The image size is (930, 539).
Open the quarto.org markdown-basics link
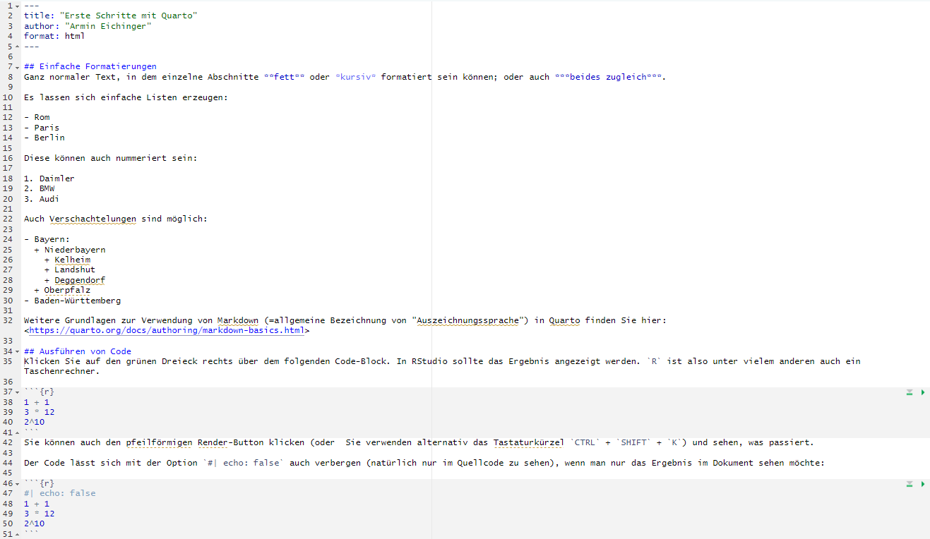[x=167, y=330]
